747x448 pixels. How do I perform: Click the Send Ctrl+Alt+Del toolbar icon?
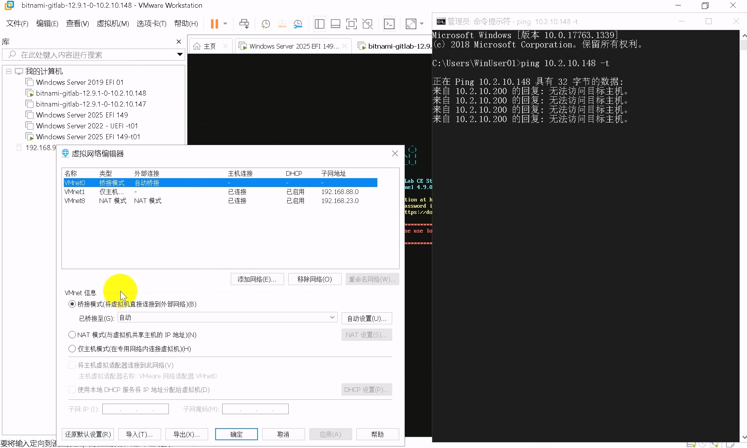244,24
